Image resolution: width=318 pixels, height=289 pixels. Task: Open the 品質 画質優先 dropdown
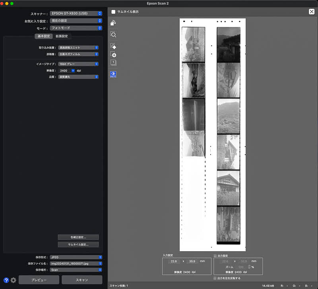(x=78, y=77)
